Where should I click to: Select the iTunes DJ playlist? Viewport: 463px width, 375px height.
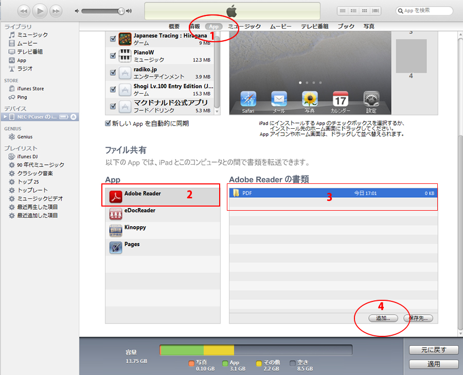tap(23, 157)
